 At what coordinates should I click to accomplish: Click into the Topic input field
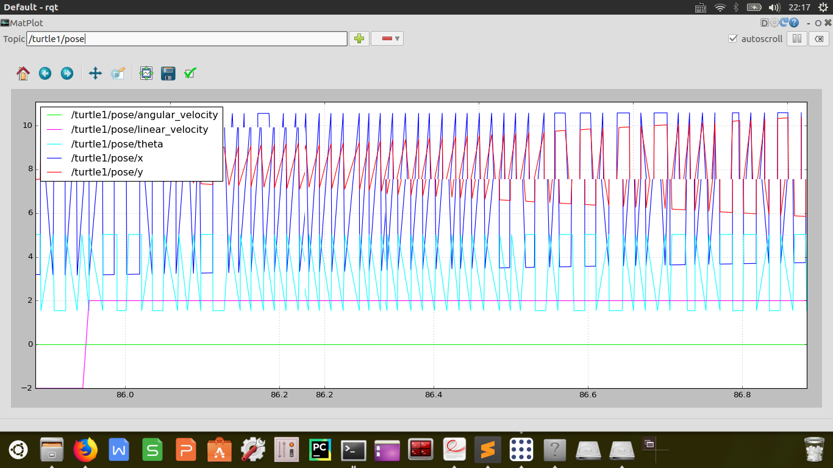[187, 39]
